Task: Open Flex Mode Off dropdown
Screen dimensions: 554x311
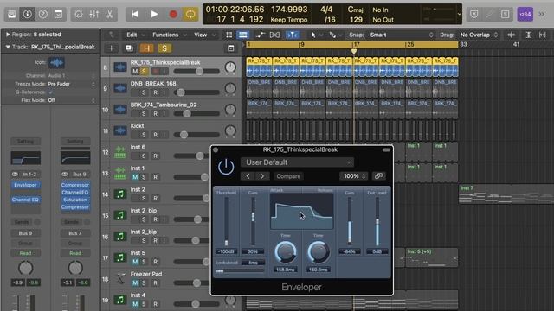Action: coord(72,100)
